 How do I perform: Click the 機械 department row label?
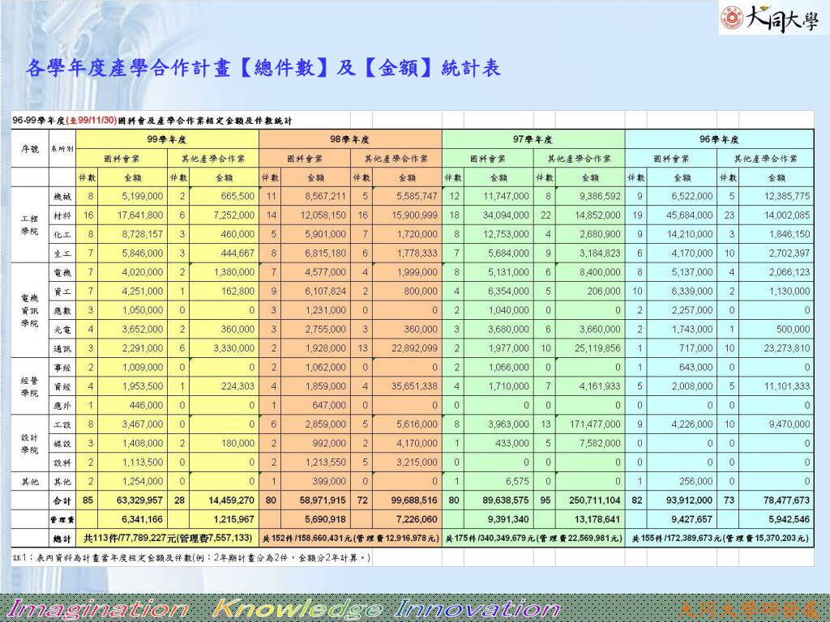click(x=62, y=197)
